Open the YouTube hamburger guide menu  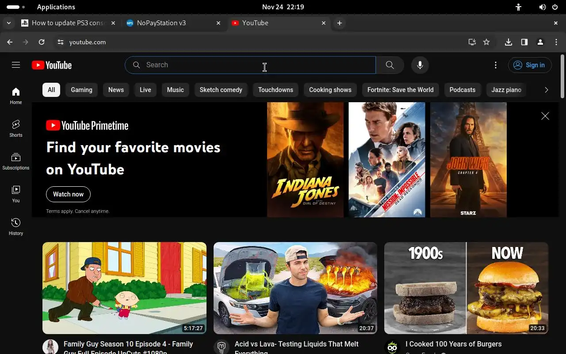coord(16,65)
